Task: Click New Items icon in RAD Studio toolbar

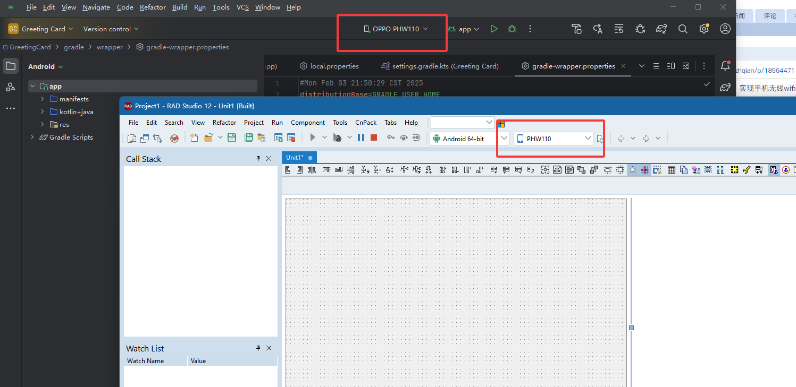Action: (x=194, y=138)
